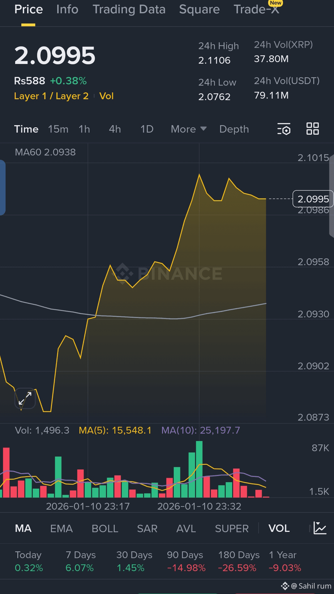
Task: Toggle the EMA indicator
Action: (x=62, y=528)
